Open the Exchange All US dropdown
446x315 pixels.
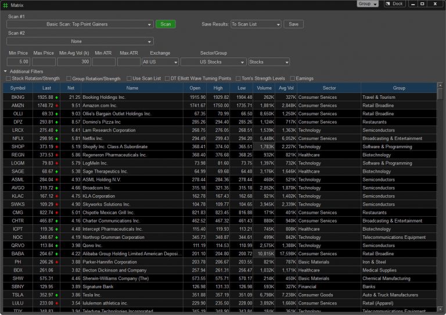click(160, 62)
